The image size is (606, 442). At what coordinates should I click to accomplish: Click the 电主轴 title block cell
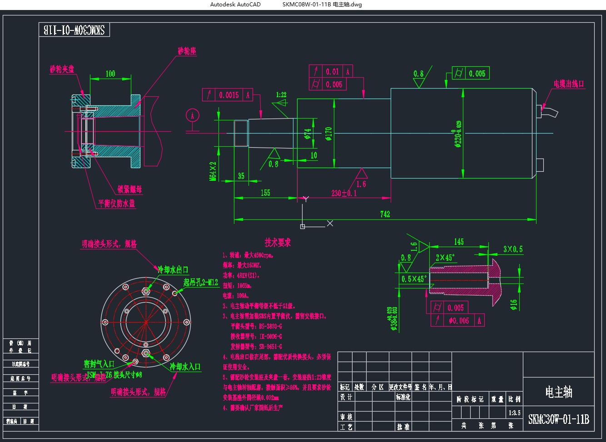pyautogui.click(x=559, y=391)
